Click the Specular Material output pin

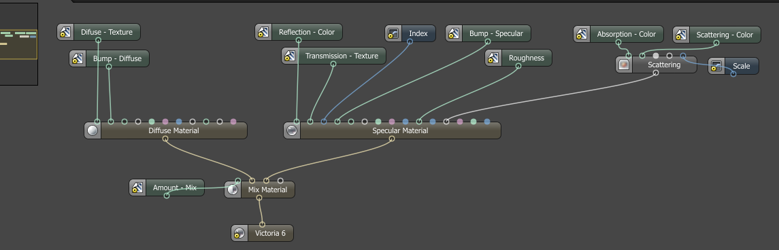point(392,139)
